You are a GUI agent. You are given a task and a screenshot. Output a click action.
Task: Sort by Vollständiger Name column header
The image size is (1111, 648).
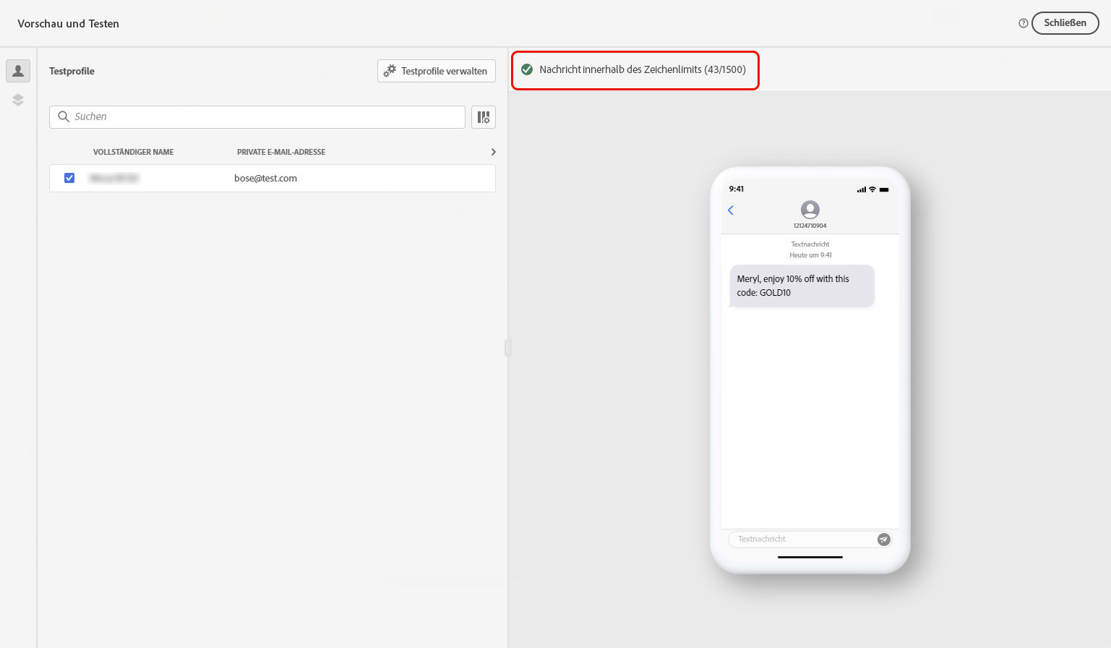(x=134, y=152)
